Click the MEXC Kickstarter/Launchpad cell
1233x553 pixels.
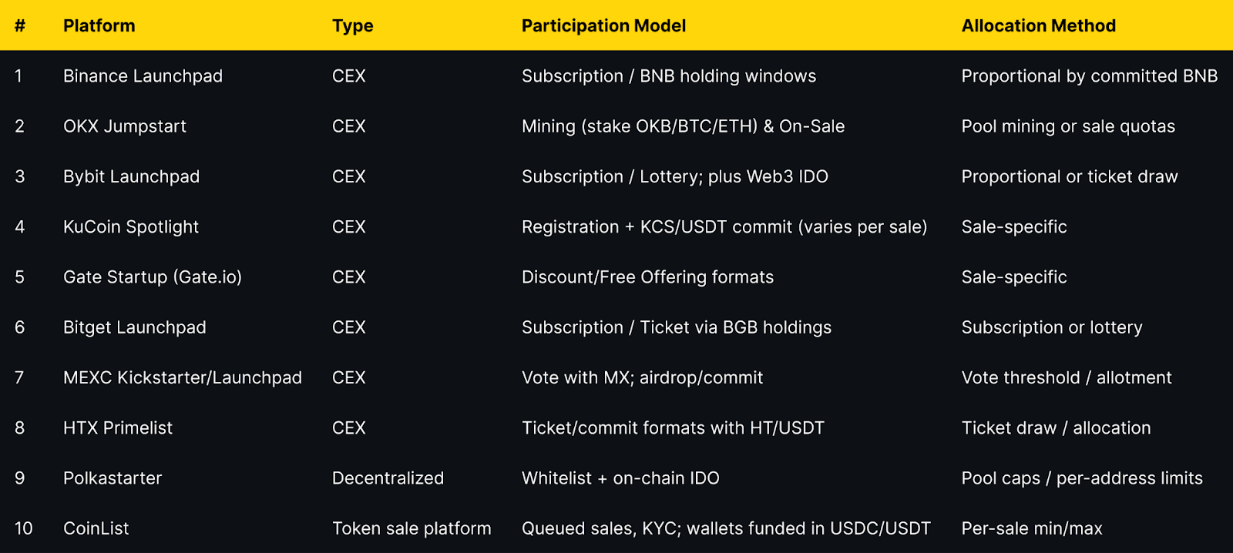(x=183, y=377)
